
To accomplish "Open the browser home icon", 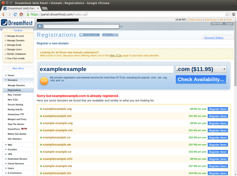I will click(x=21, y=14).
